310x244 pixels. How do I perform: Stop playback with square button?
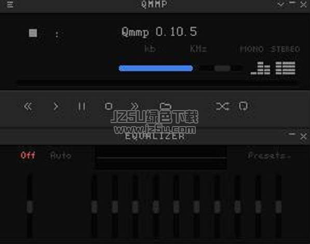109,106
